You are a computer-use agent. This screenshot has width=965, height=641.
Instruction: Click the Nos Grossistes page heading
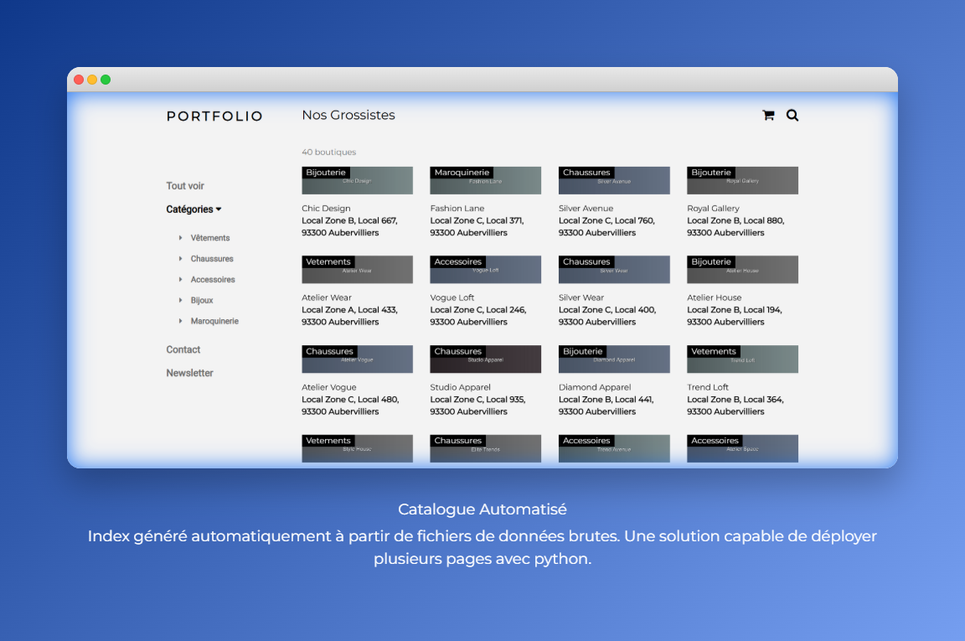[348, 115]
